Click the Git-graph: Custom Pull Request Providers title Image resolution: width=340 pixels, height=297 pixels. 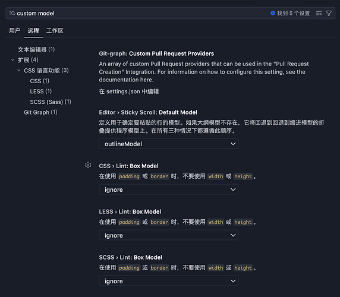tap(156, 53)
